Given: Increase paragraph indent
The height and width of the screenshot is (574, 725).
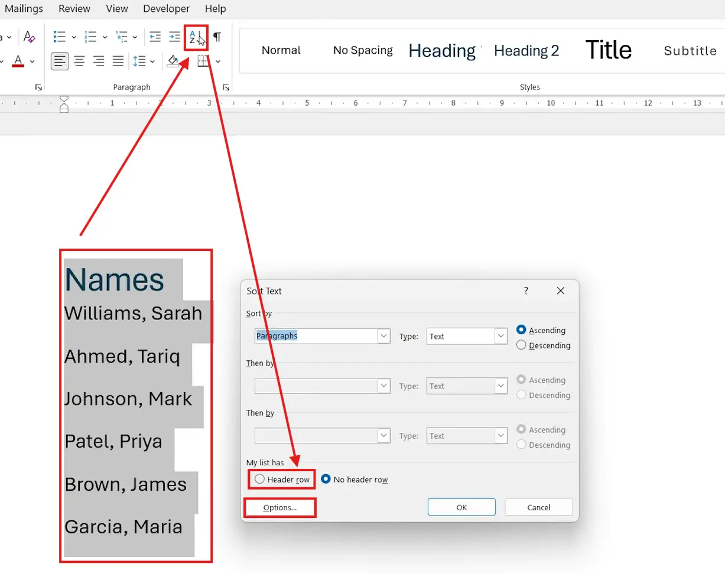Looking at the screenshot, I should click(174, 37).
